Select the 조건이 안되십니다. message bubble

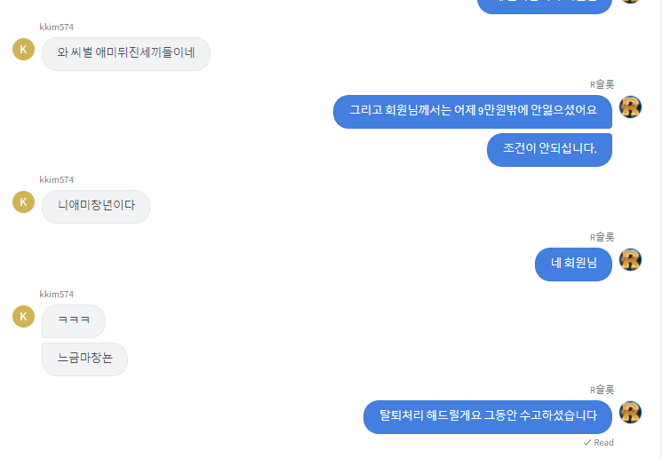pyautogui.click(x=549, y=150)
